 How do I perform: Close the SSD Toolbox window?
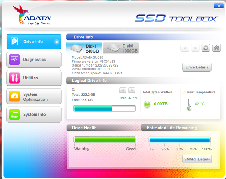click(219, 6)
